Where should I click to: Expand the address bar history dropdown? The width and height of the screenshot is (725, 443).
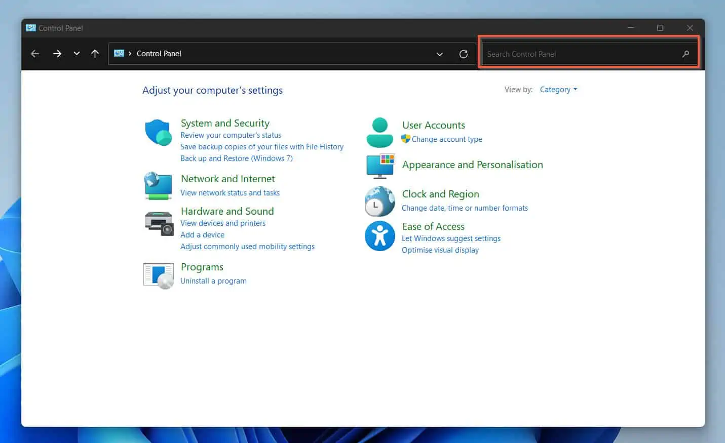pyautogui.click(x=439, y=54)
